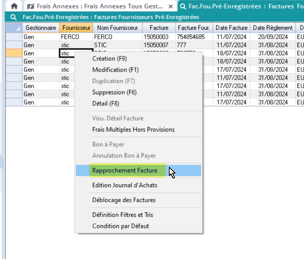Select the row header of the FERCO row
The height and width of the screenshot is (259, 304).
pyautogui.click(x=13, y=37)
